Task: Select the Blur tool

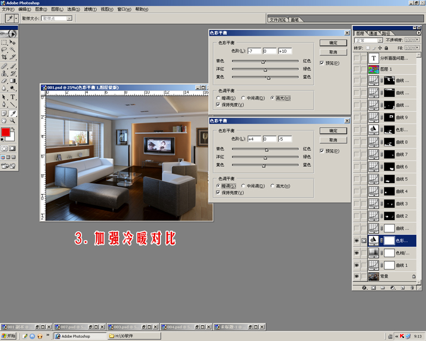Action: pyautogui.click(x=4, y=88)
